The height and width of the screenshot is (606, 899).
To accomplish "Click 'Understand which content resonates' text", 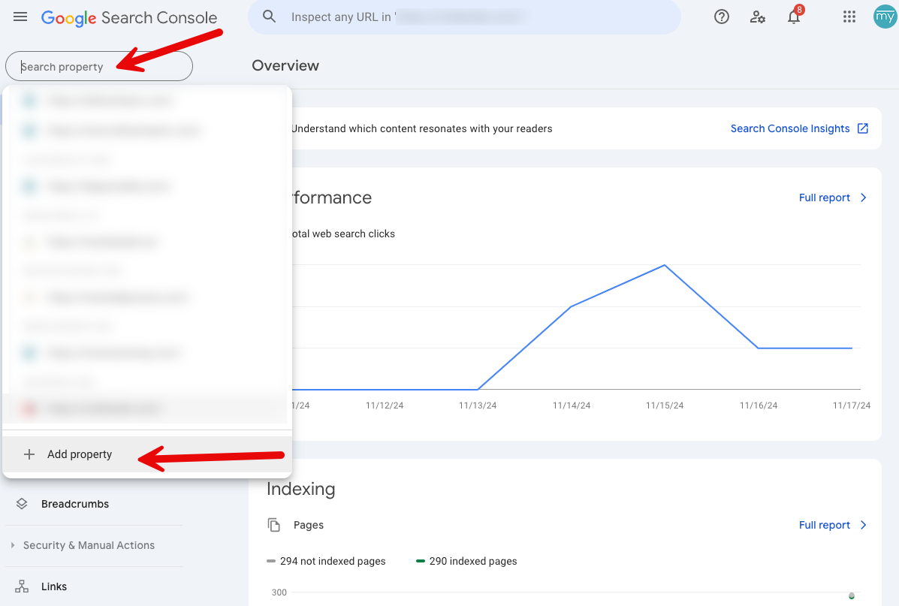I will pyautogui.click(x=421, y=128).
